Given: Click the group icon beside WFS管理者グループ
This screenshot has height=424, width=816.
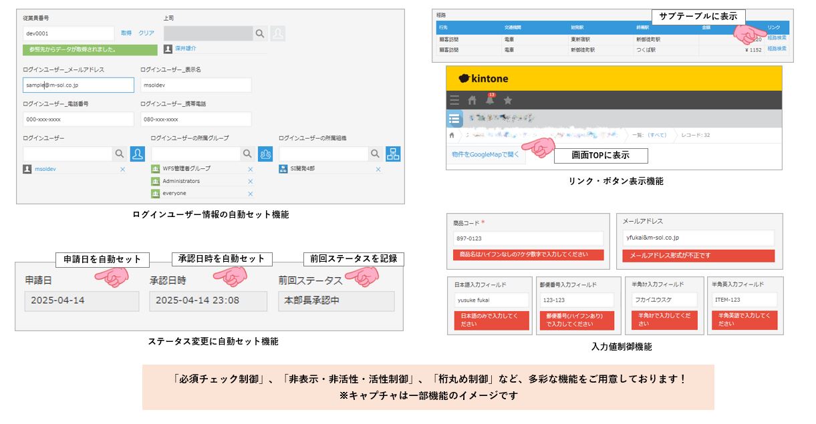Looking at the screenshot, I should [156, 169].
